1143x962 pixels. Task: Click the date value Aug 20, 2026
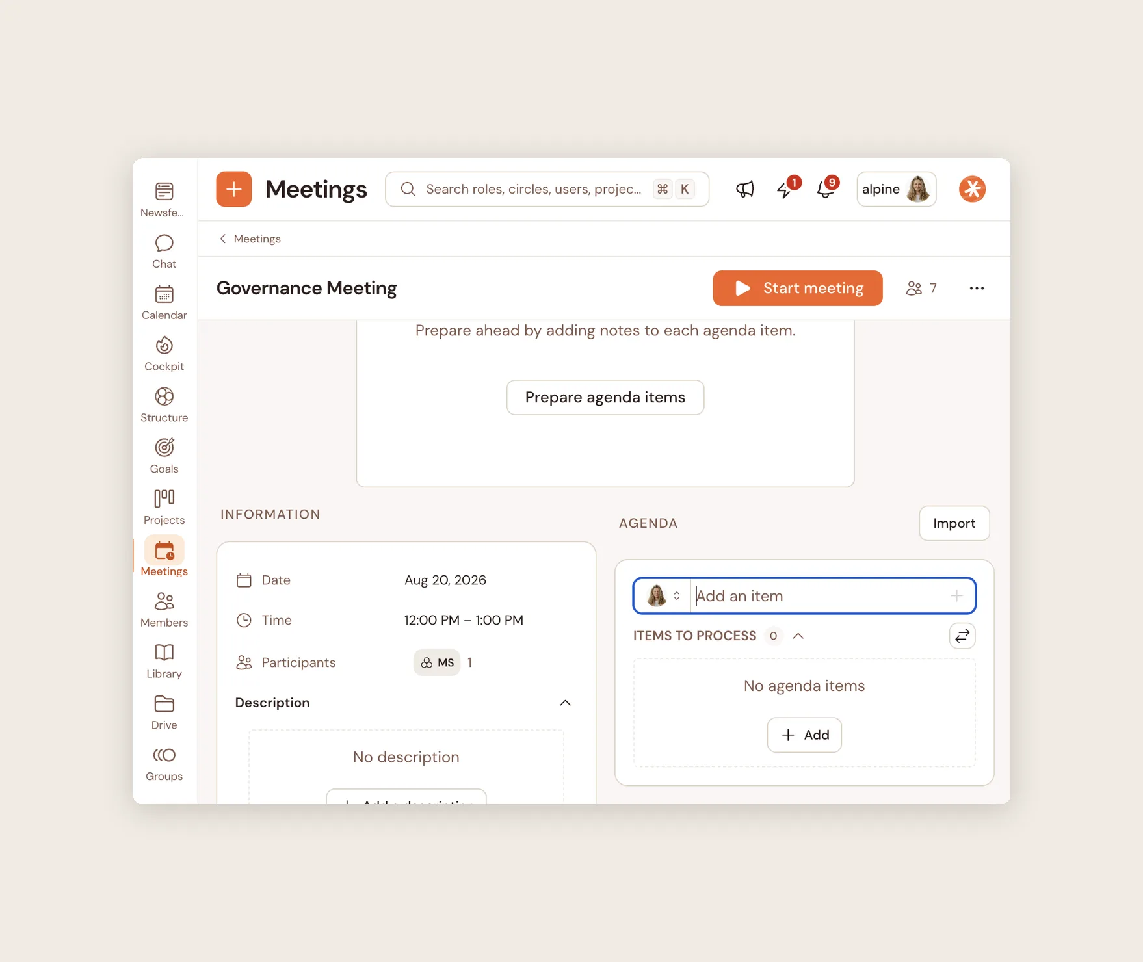(445, 580)
